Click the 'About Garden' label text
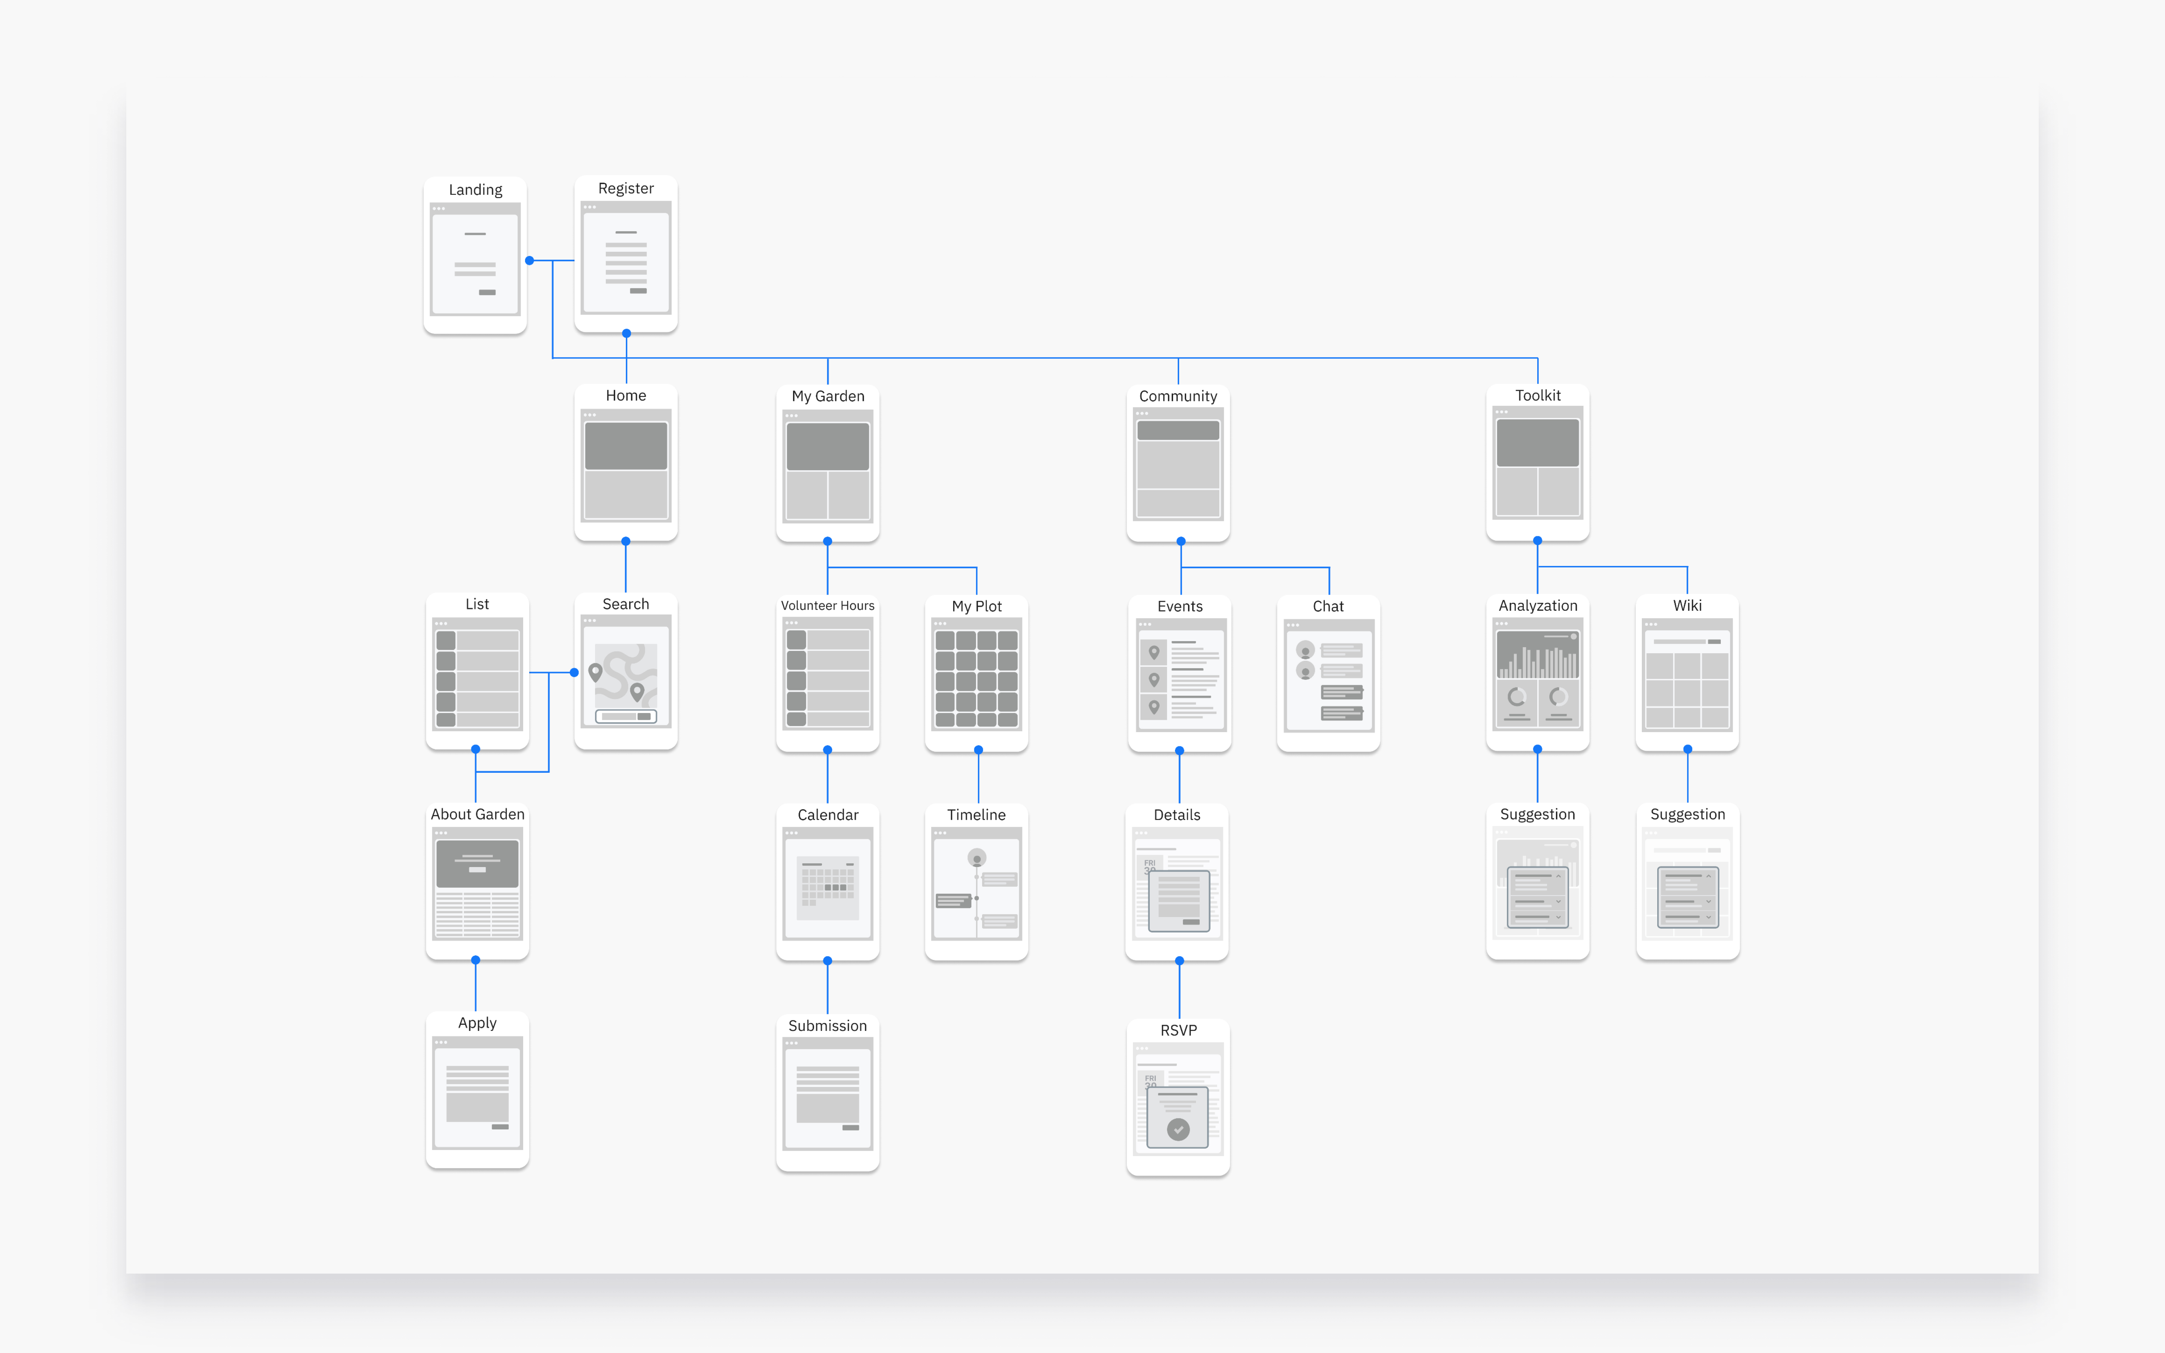This screenshot has height=1353, width=2165. (477, 814)
